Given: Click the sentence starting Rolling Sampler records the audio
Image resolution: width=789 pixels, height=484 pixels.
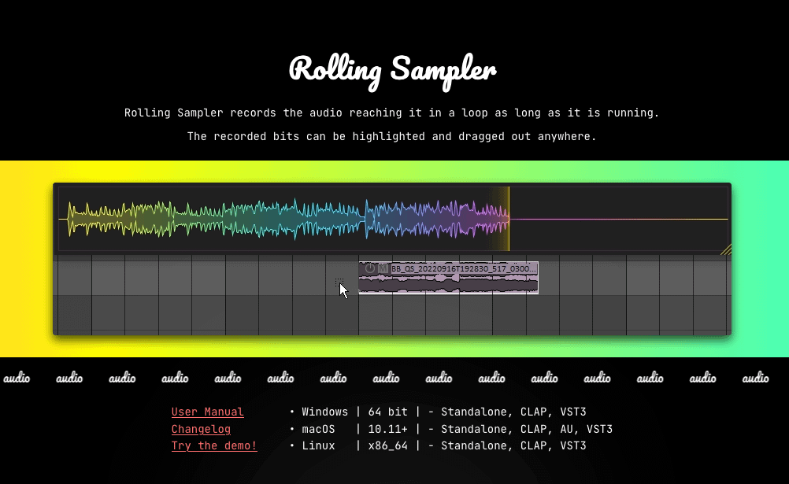Looking at the screenshot, I should tap(391, 113).
